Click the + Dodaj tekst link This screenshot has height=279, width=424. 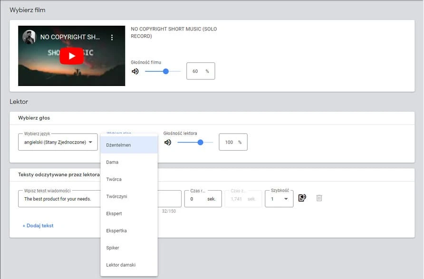[x=38, y=225]
